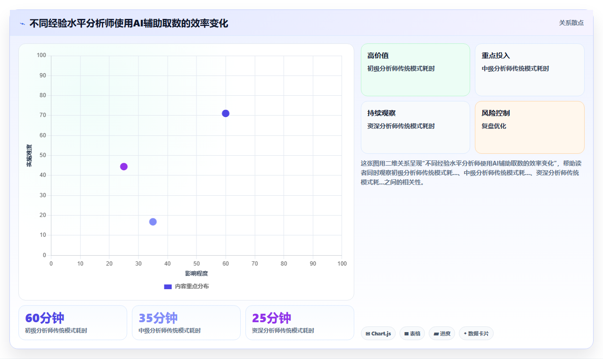The image size is (603, 359).
Task: Click the light blue scatter point at 35
Action: tap(153, 222)
